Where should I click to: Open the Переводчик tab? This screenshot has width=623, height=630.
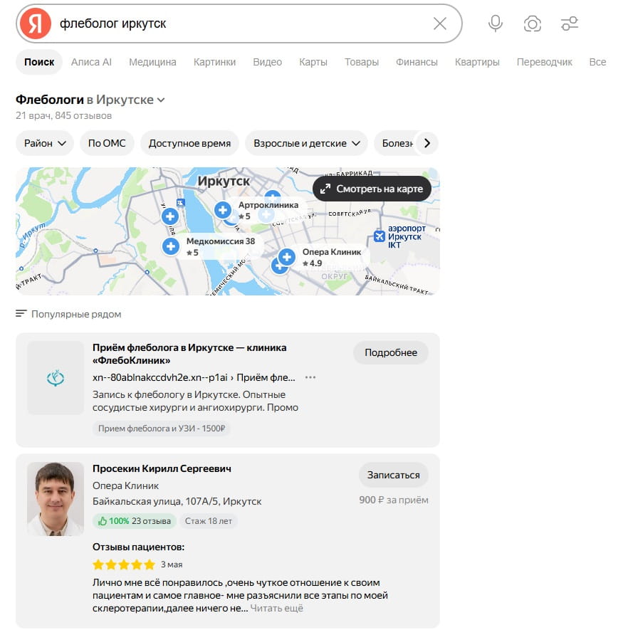544,62
